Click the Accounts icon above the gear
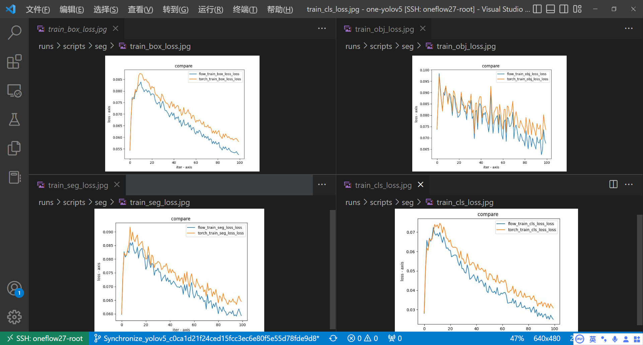 (14, 288)
